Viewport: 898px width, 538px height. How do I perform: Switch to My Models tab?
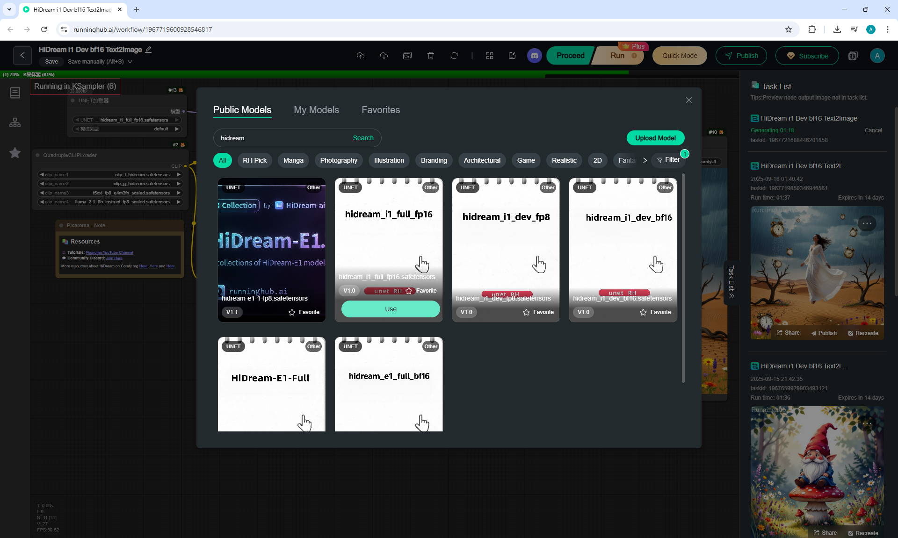(x=316, y=110)
